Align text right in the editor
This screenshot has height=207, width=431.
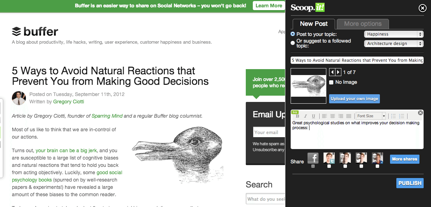pos(340,116)
